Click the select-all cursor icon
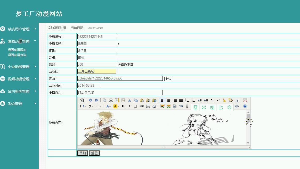Viewport: 300px width, 169px height. 237,100
